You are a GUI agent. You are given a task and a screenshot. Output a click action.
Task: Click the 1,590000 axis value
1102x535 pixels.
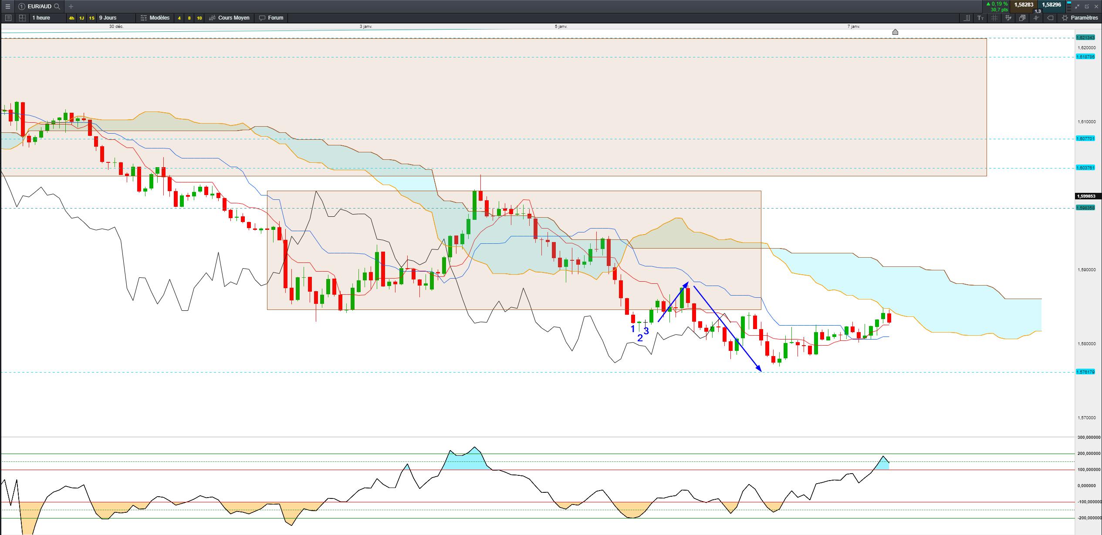tap(1087, 270)
